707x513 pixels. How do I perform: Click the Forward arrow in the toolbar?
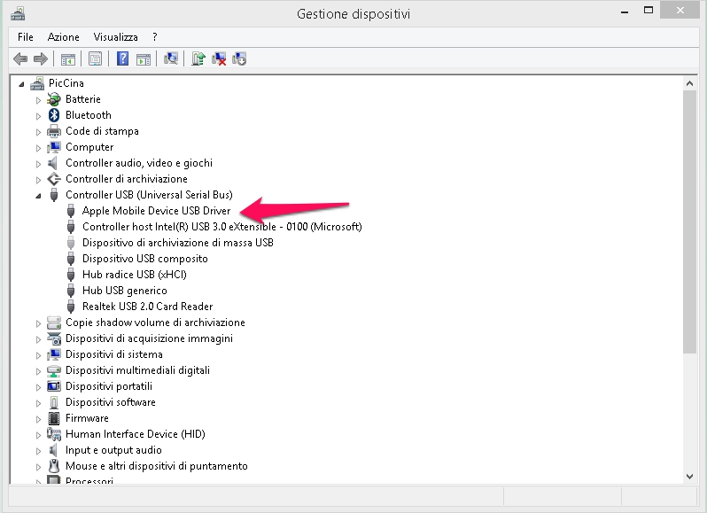click(40, 59)
